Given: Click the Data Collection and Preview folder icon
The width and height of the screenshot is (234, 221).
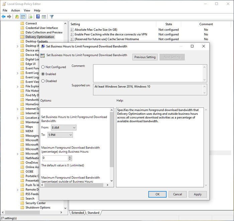Looking at the screenshot, I should (22, 32).
